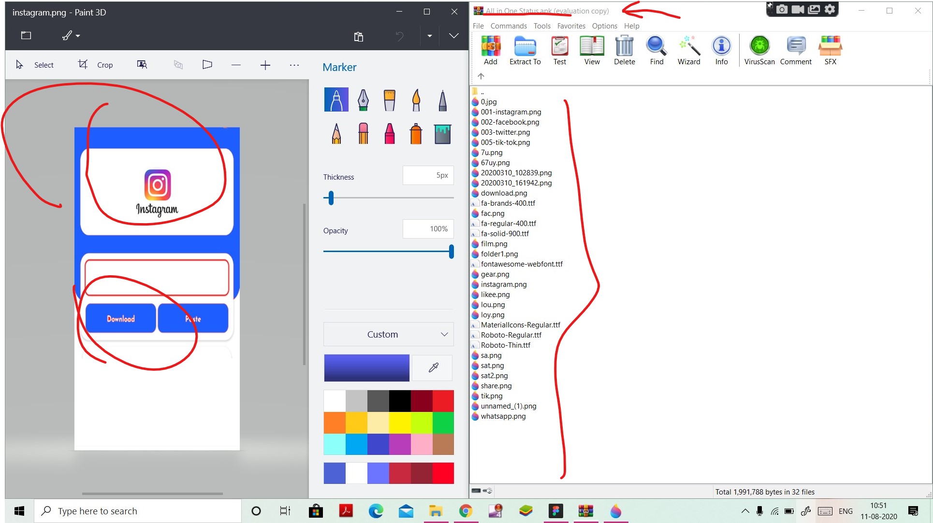Pick the yellow color swatch
This screenshot has height=523, width=933.
click(400, 423)
